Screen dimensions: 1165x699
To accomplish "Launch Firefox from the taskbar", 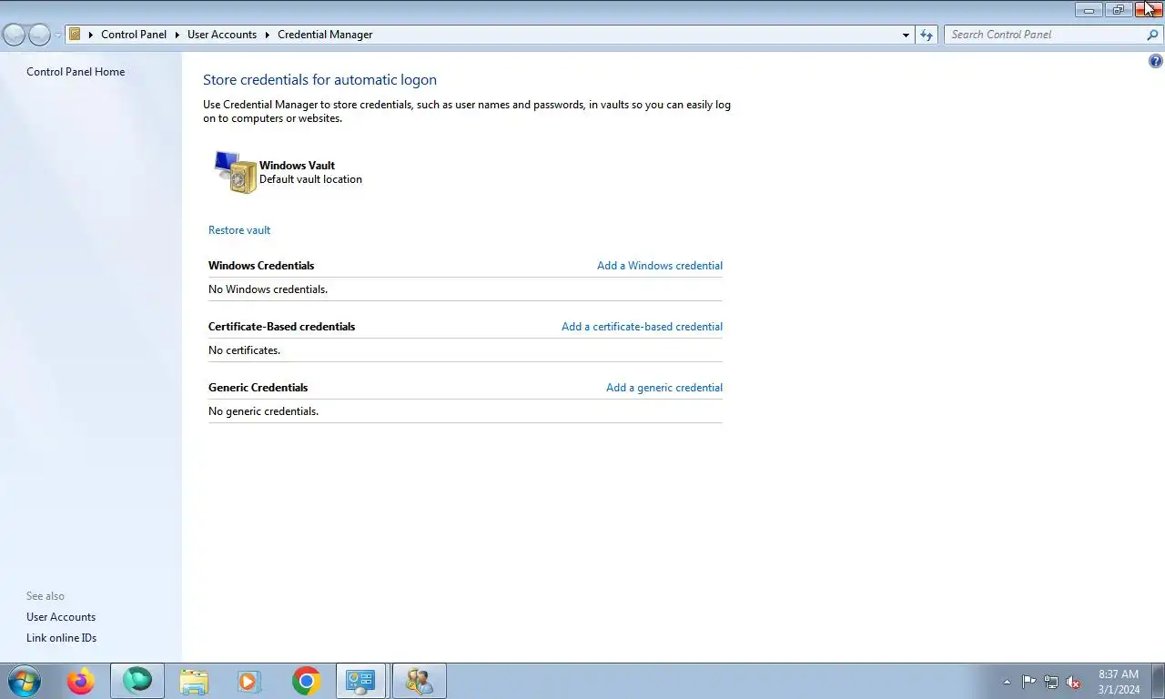I will click(80, 681).
